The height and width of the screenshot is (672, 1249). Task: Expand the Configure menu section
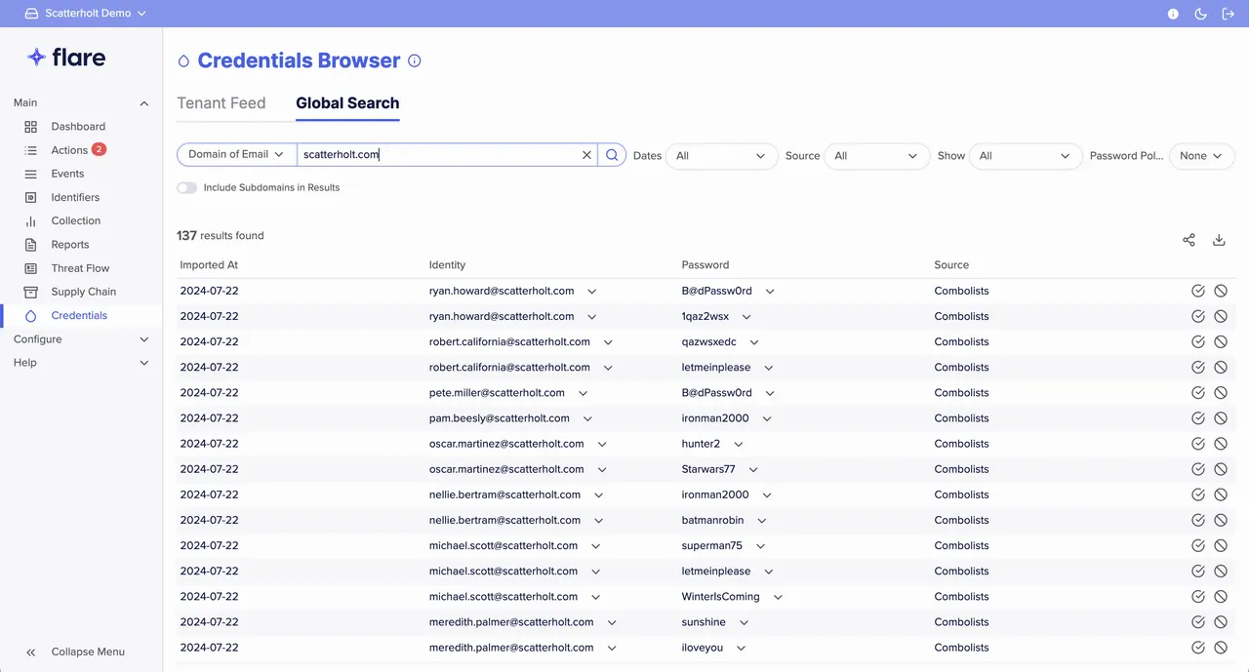[37, 338]
